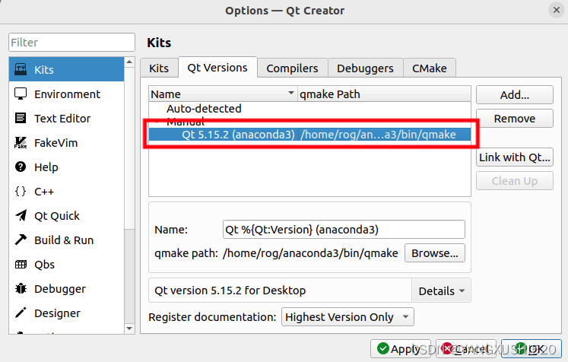The width and height of the screenshot is (568, 362).
Task: Click the Text Editor icon
Action: click(x=21, y=118)
